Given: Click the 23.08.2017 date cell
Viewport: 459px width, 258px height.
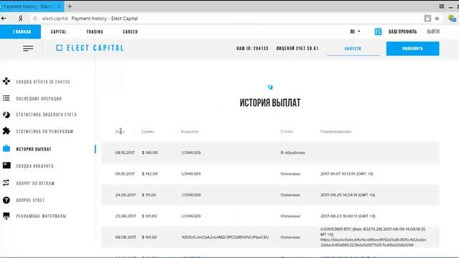Looking at the screenshot, I should click(126, 216).
